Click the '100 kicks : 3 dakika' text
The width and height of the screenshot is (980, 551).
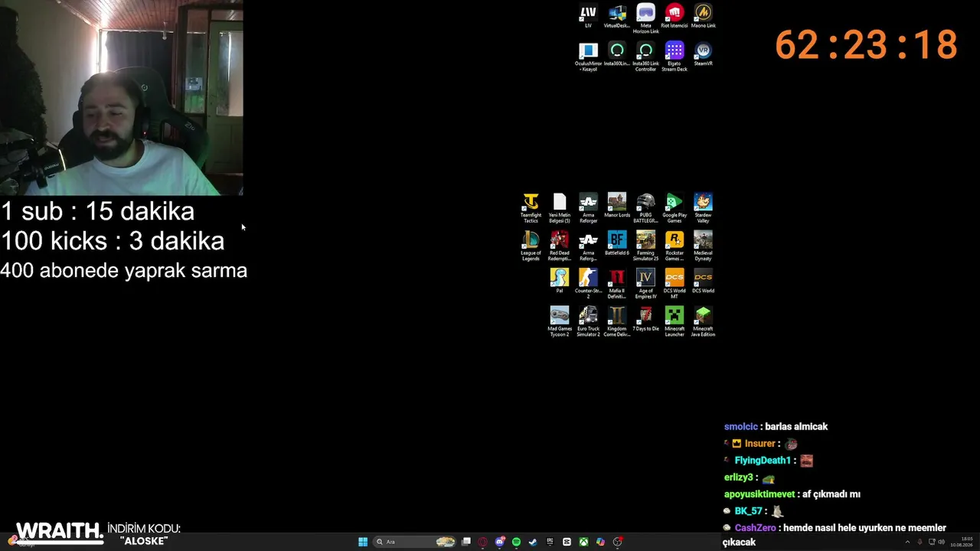[113, 241]
